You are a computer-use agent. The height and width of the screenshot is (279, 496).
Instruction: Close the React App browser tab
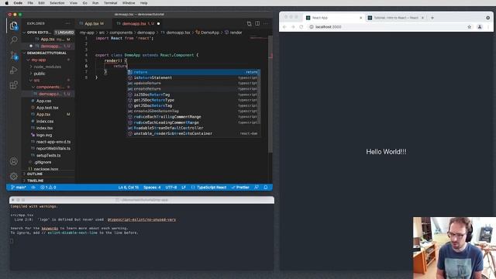click(360, 18)
